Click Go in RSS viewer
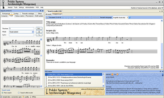 point(115,74)
